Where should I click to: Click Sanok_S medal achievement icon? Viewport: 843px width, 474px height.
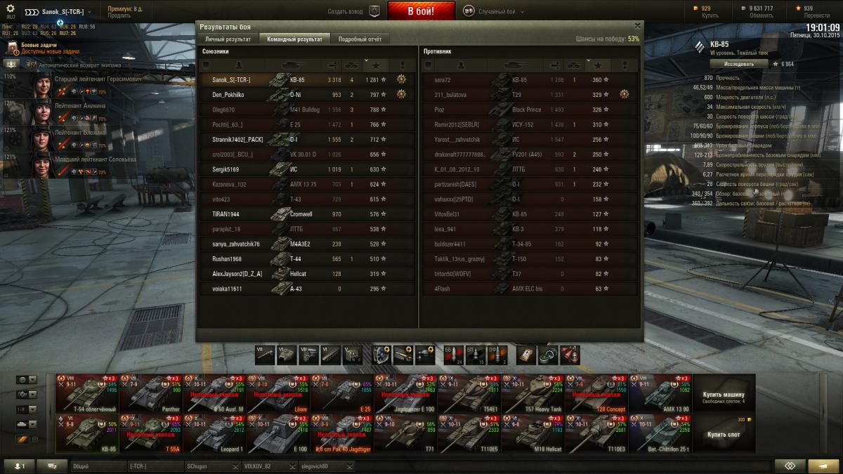pos(401,79)
